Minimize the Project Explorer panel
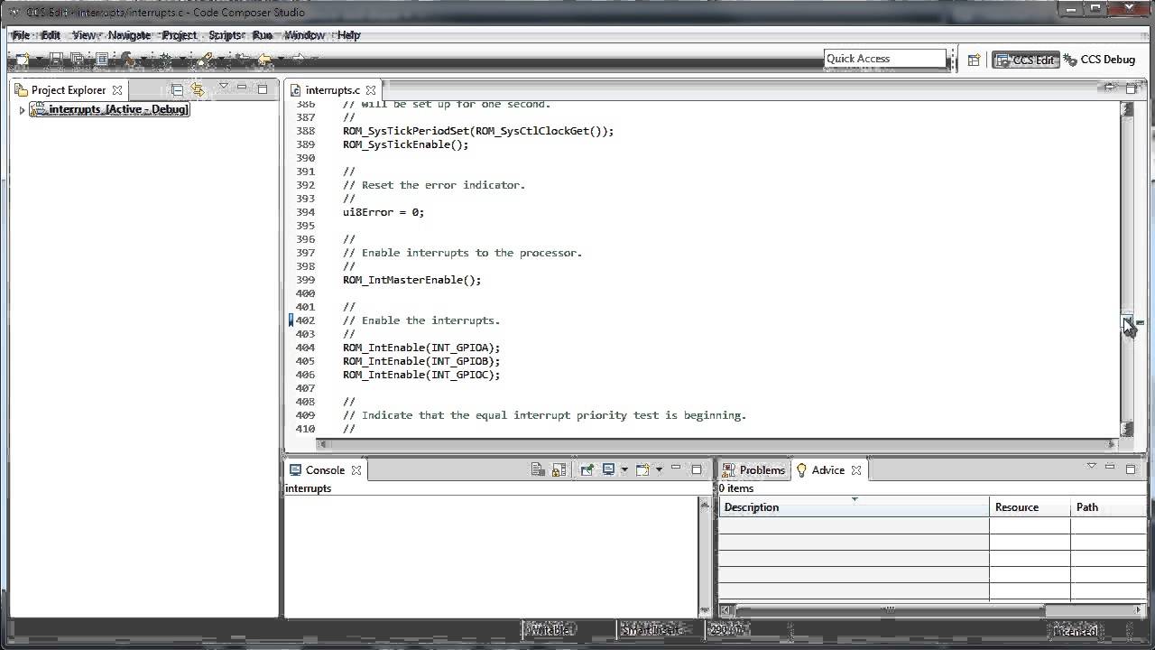Viewport: 1155px width, 650px height. click(242, 88)
